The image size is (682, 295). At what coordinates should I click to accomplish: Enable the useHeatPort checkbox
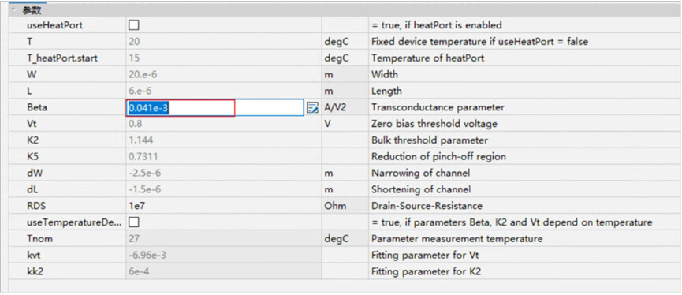[134, 25]
